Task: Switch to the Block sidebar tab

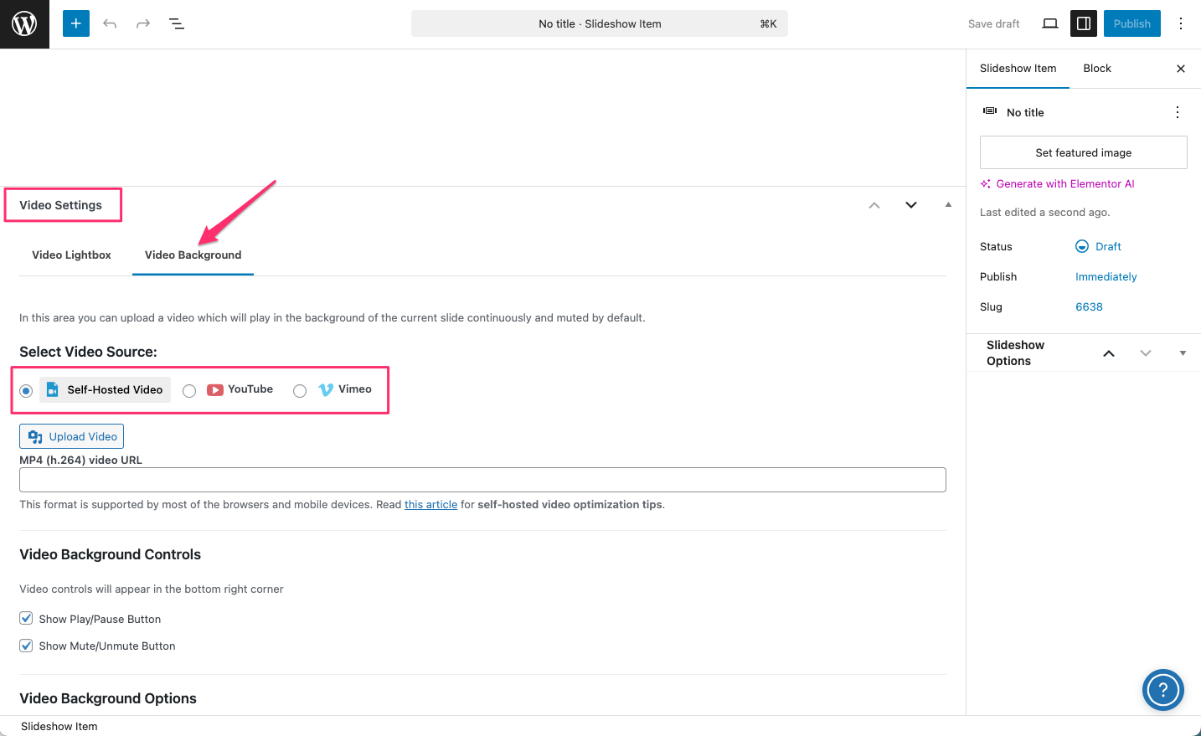Action: (x=1096, y=69)
